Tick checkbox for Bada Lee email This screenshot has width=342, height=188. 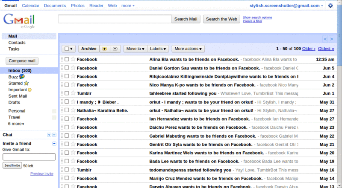(x=67, y=161)
